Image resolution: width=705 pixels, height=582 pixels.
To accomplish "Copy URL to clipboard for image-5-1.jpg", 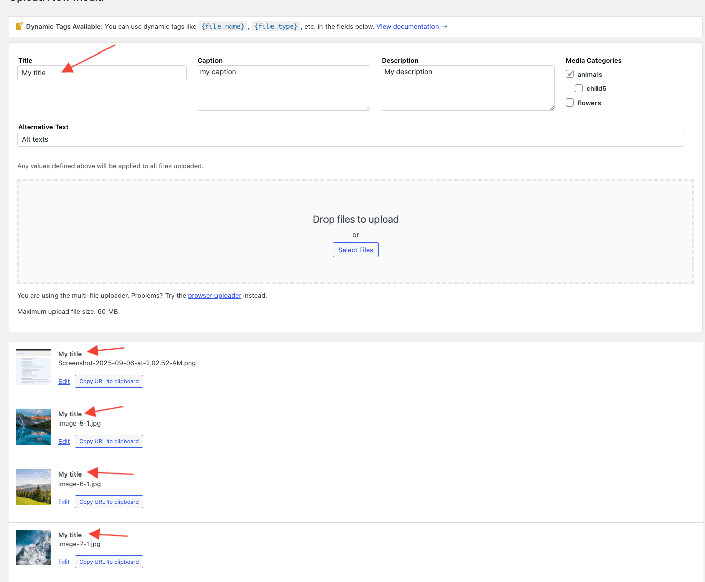I will point(109,441).
